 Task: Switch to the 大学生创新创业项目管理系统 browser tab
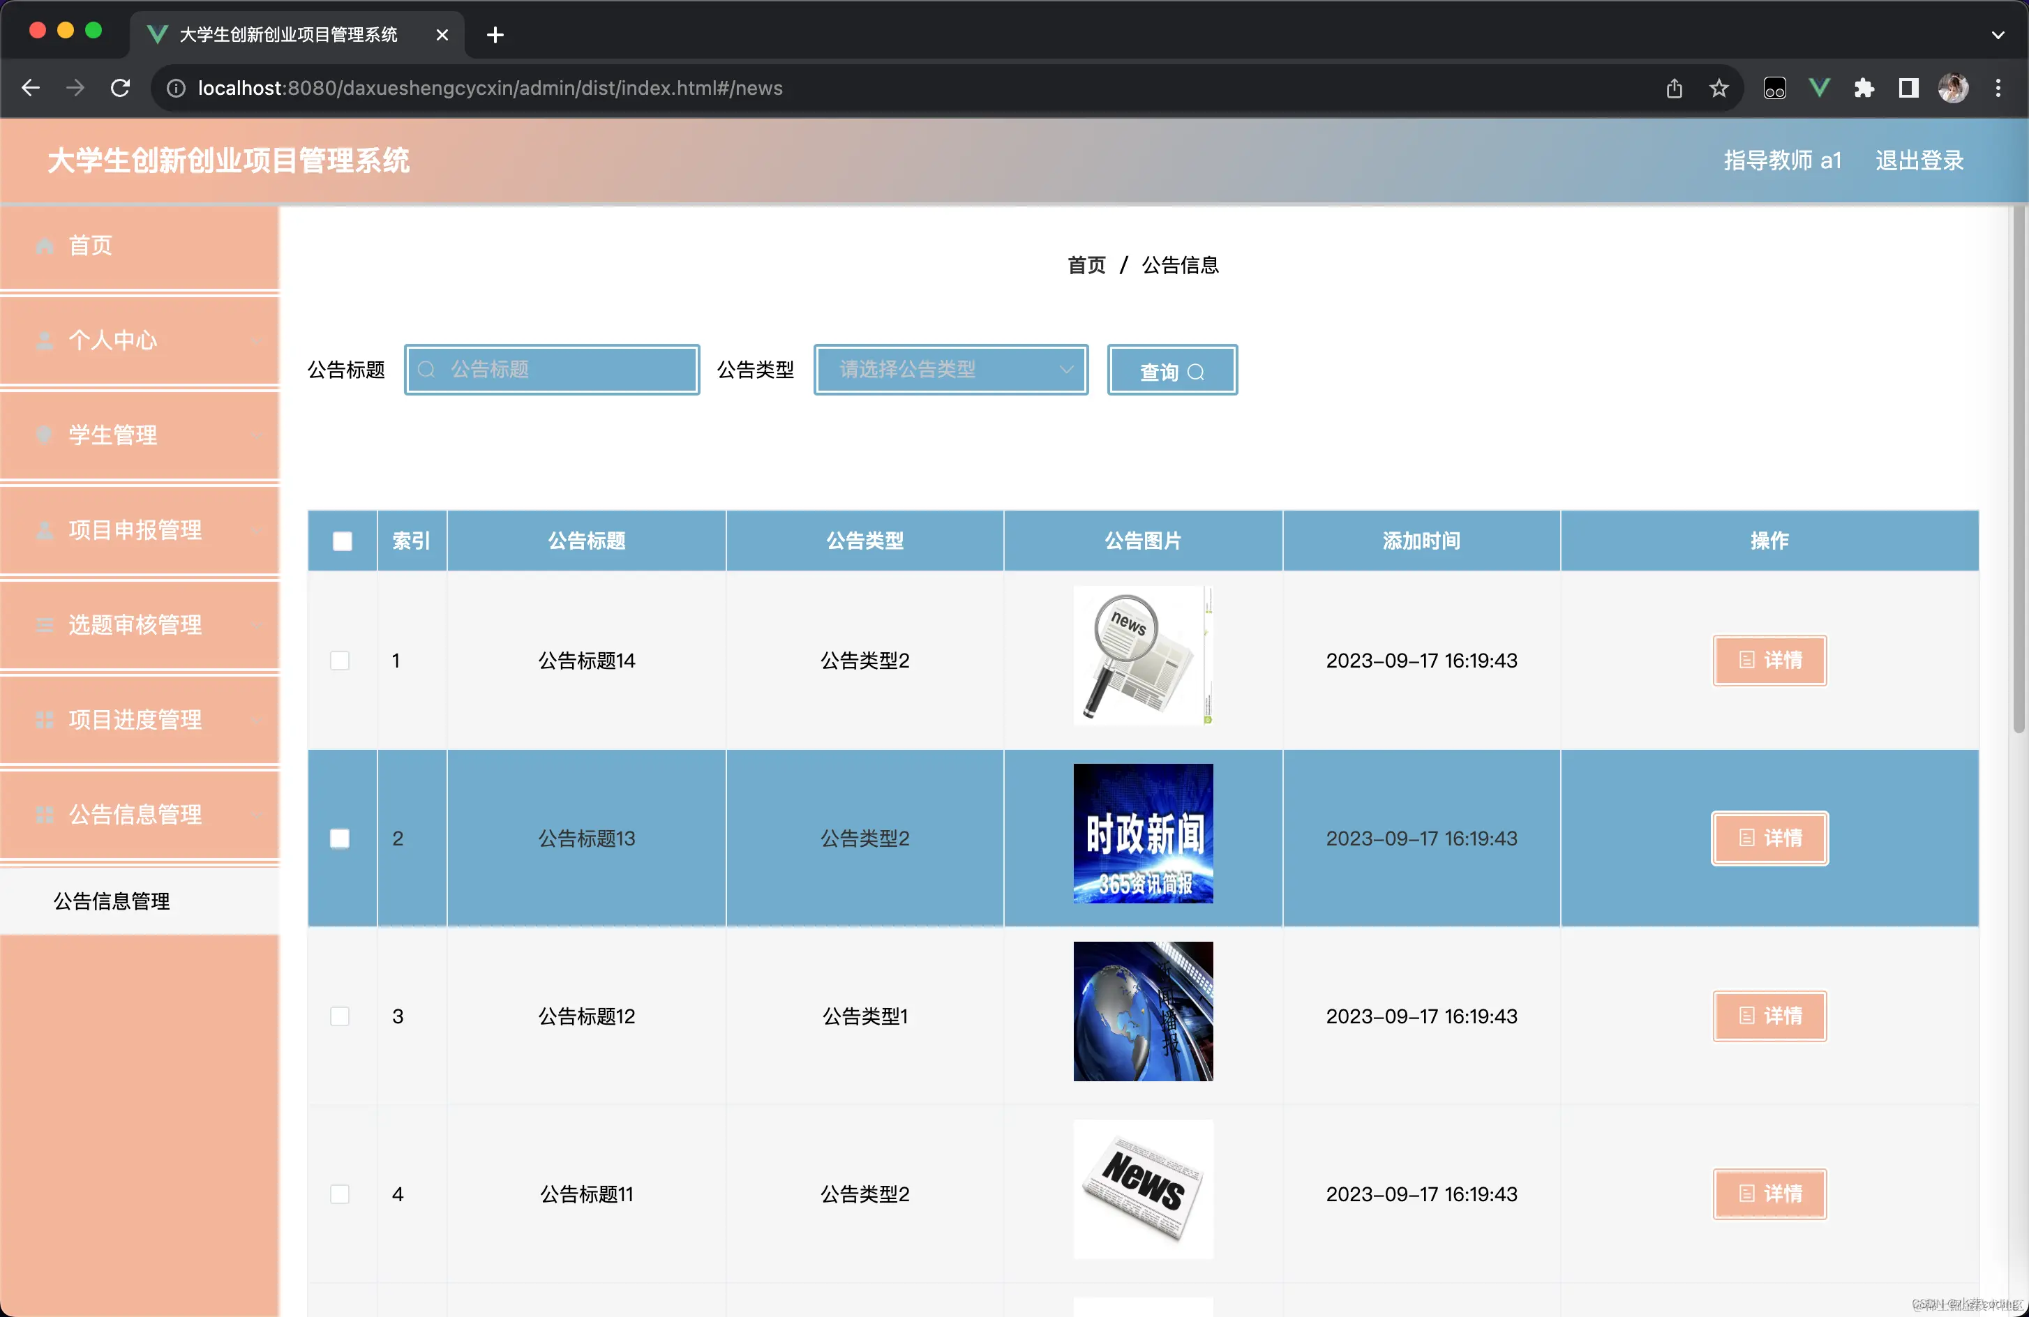[x=288, y=34]
